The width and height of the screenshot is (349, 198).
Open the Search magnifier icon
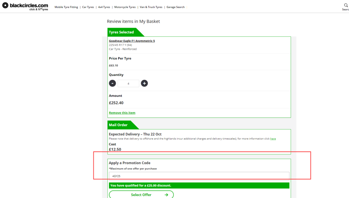[x=346, y=5]
